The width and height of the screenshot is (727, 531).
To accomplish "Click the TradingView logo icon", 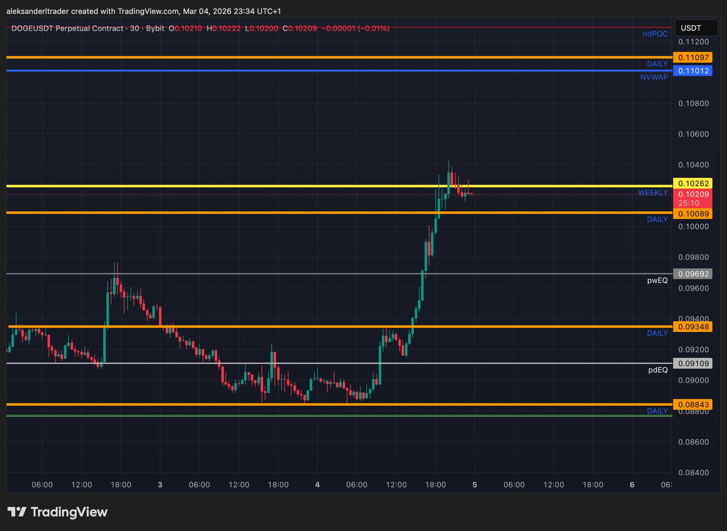I will pos(17,512).
